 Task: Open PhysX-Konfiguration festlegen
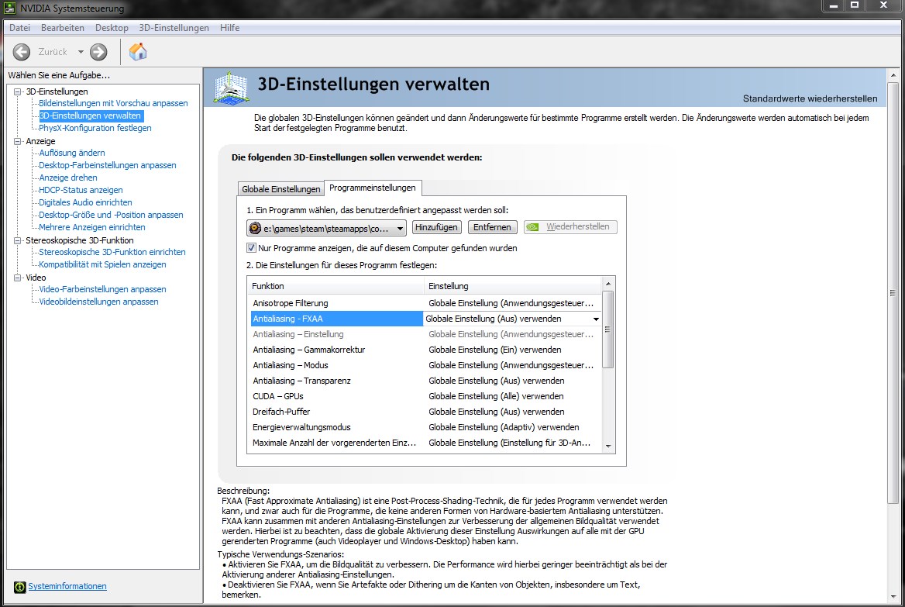pyautogui.click(x=95, y=128)
